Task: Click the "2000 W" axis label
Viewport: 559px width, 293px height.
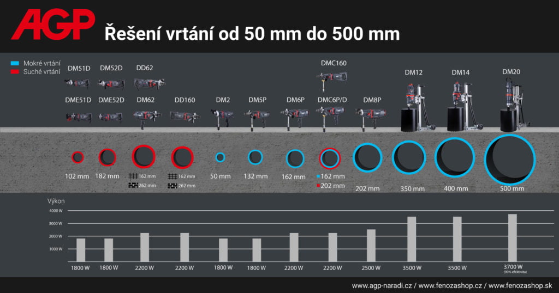Action: point(56,236)
